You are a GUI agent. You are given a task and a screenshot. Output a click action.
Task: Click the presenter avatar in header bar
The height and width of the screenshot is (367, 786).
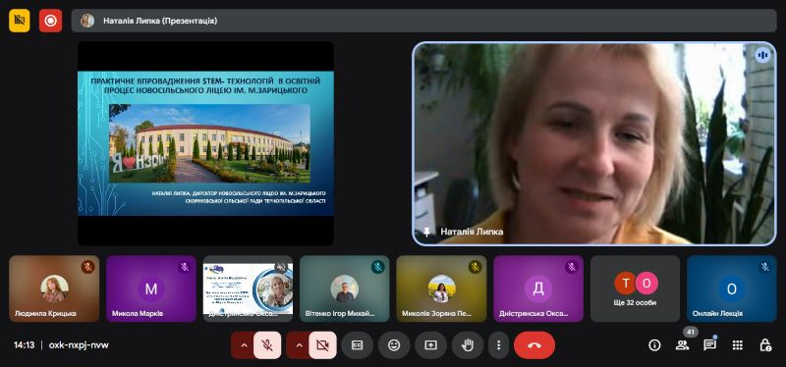(x=87, y=21)
